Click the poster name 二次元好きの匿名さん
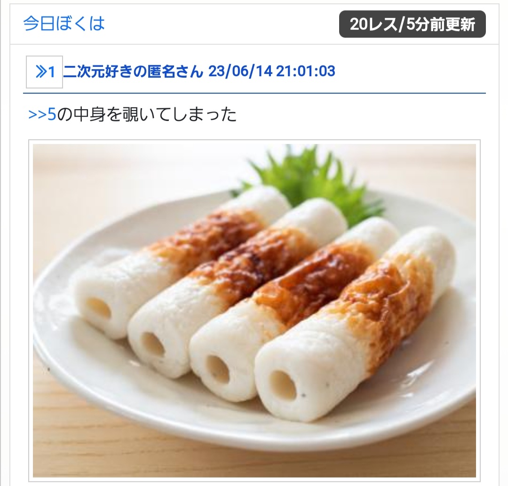508x486 pixels. [x=133, y=72]
